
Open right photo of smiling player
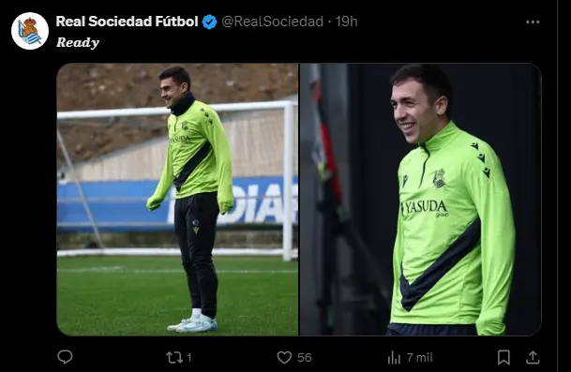click(x=420, y=199)
